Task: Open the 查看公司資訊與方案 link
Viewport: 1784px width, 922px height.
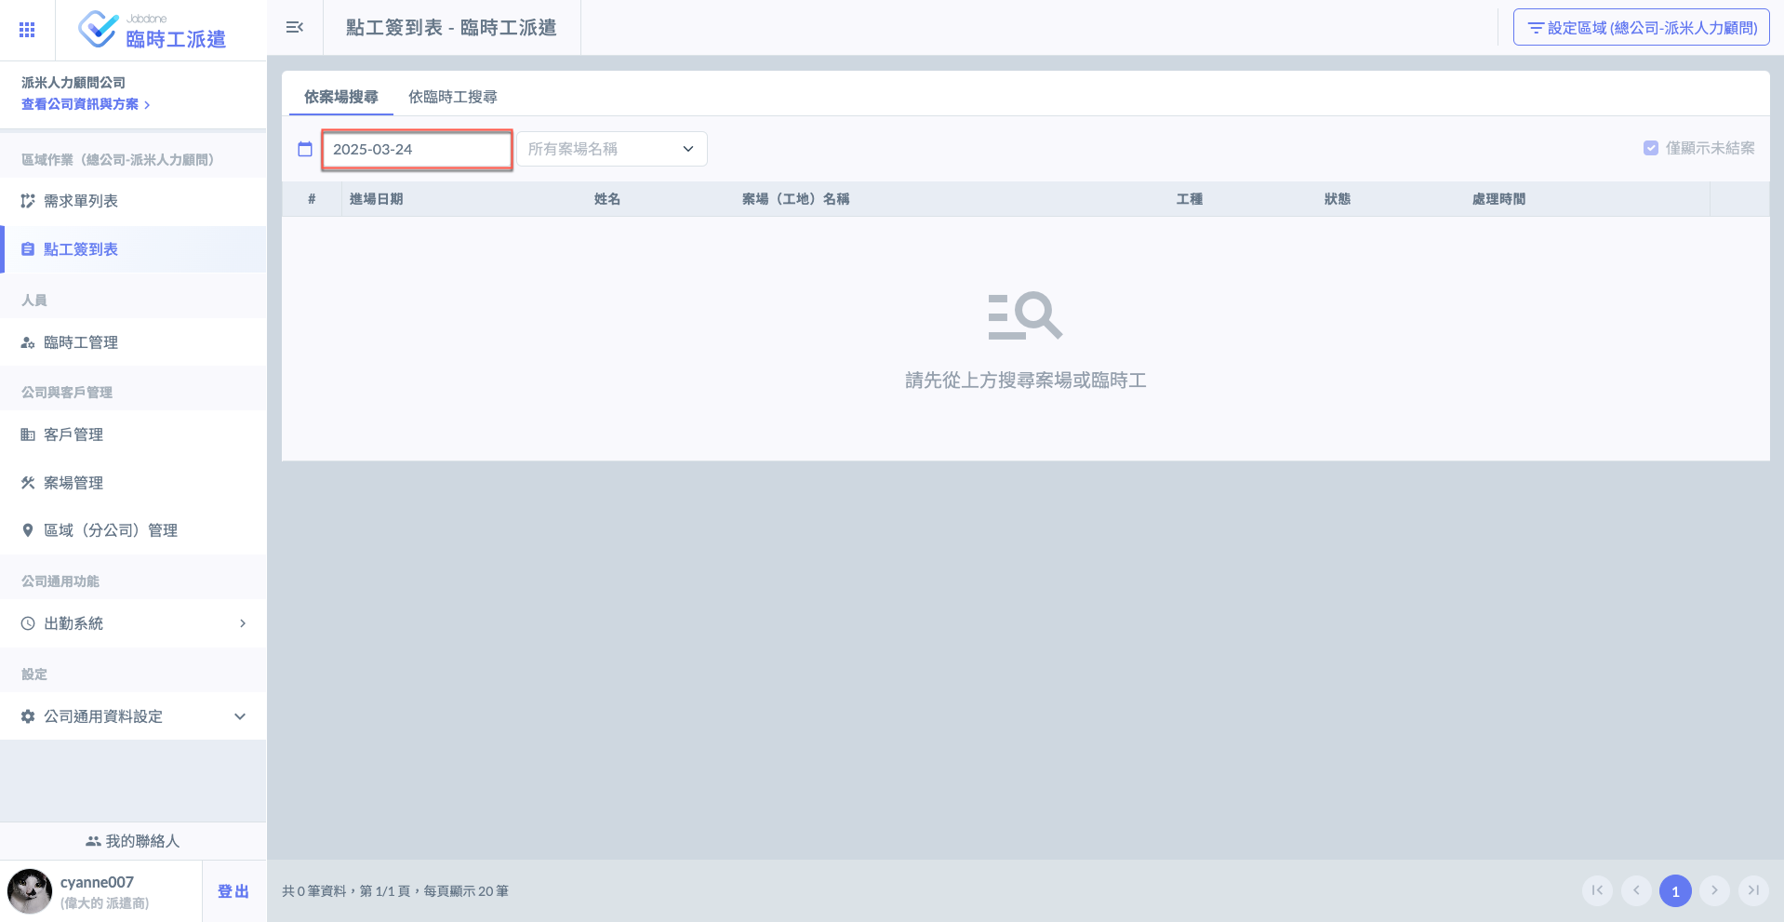Action: [x=86, y=104]
